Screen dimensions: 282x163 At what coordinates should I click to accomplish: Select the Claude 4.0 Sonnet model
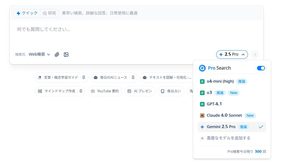[x=232, y=116]
